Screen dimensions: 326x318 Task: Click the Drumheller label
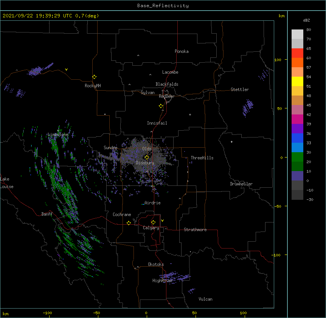(x=241, y=184)
